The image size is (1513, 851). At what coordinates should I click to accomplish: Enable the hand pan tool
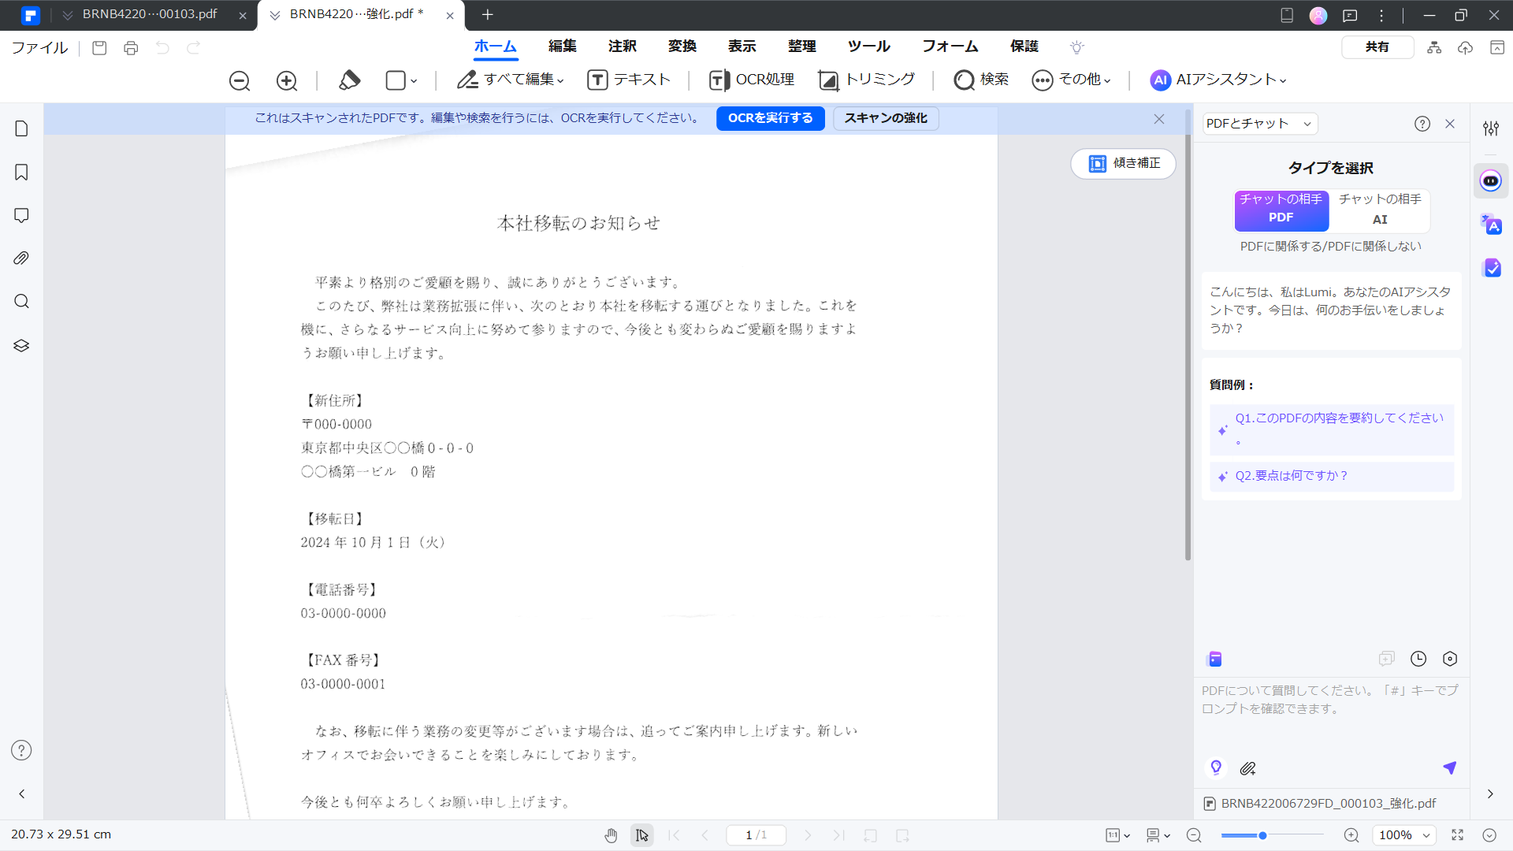click(x=611, y=835)
